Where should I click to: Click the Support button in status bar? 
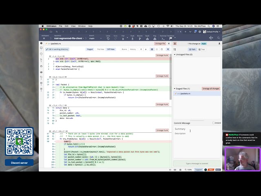click(199, 170)
